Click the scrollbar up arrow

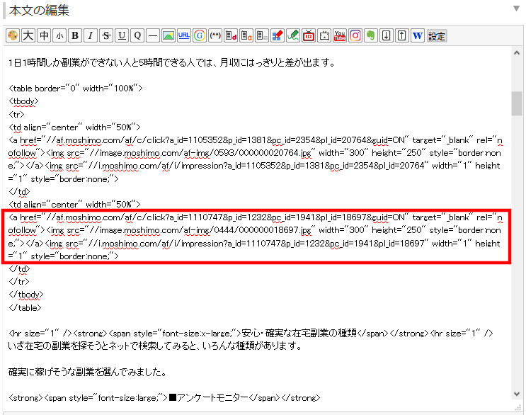coord(517,53)
